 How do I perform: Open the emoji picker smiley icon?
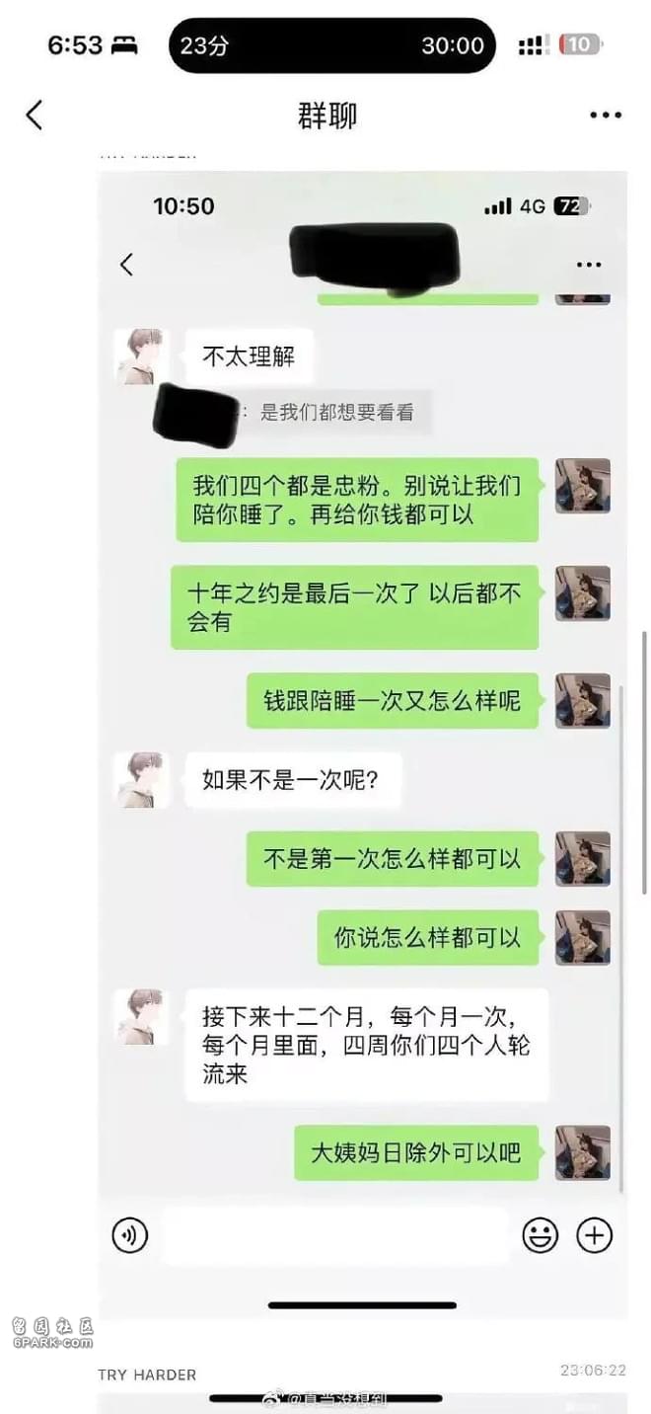point(540,1235)
